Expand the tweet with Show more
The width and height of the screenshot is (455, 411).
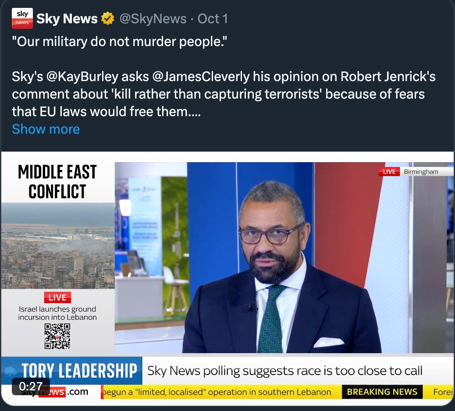[x=46, y=129]
